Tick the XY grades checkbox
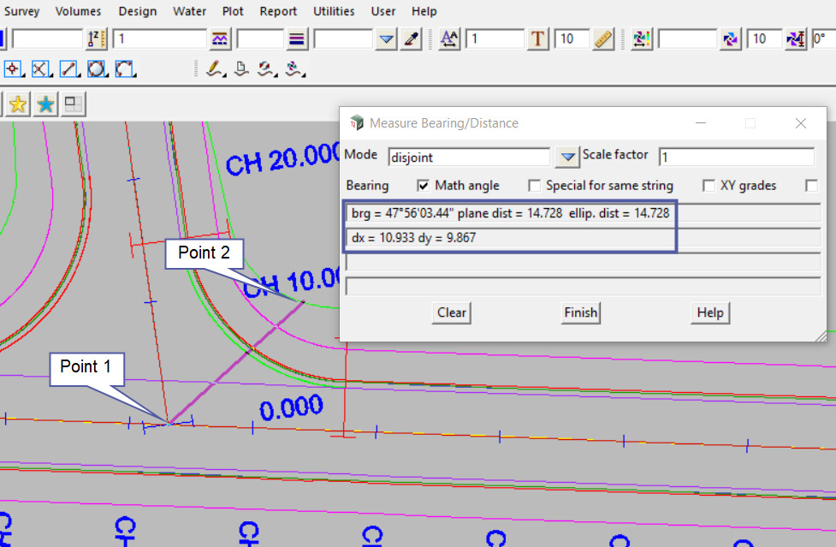 coord(709,186)
